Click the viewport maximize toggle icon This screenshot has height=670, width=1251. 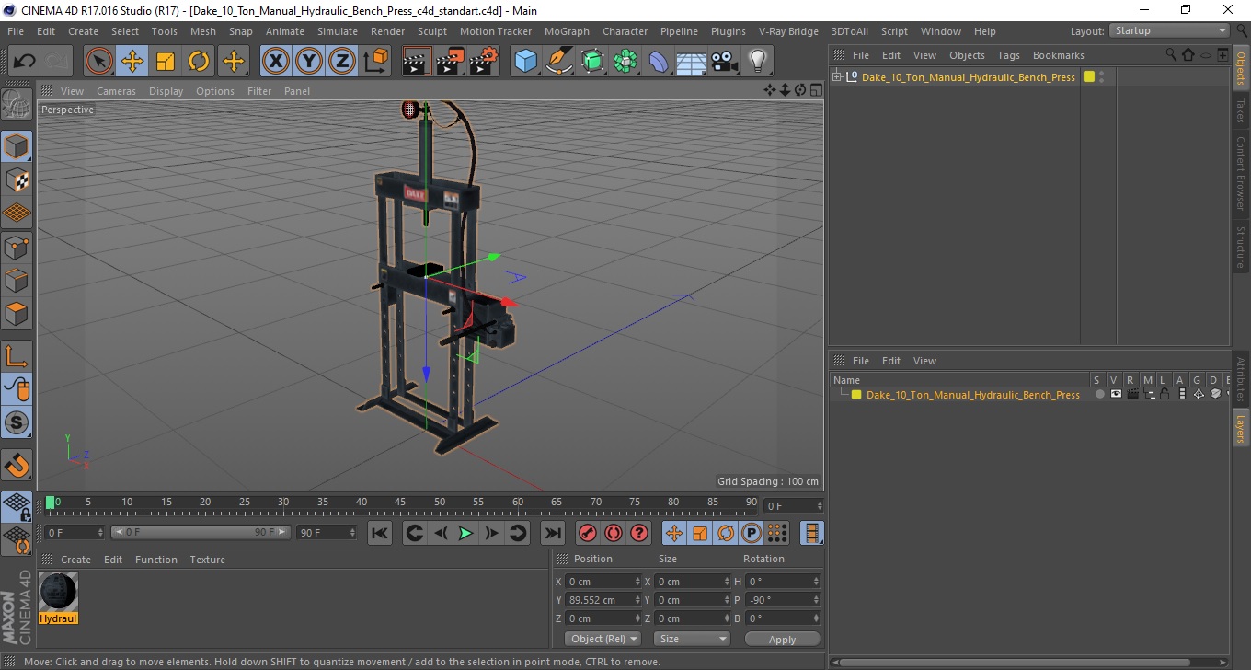pos(815,90)
